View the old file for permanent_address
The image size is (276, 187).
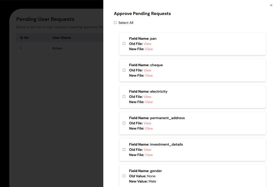pos(147,123)
